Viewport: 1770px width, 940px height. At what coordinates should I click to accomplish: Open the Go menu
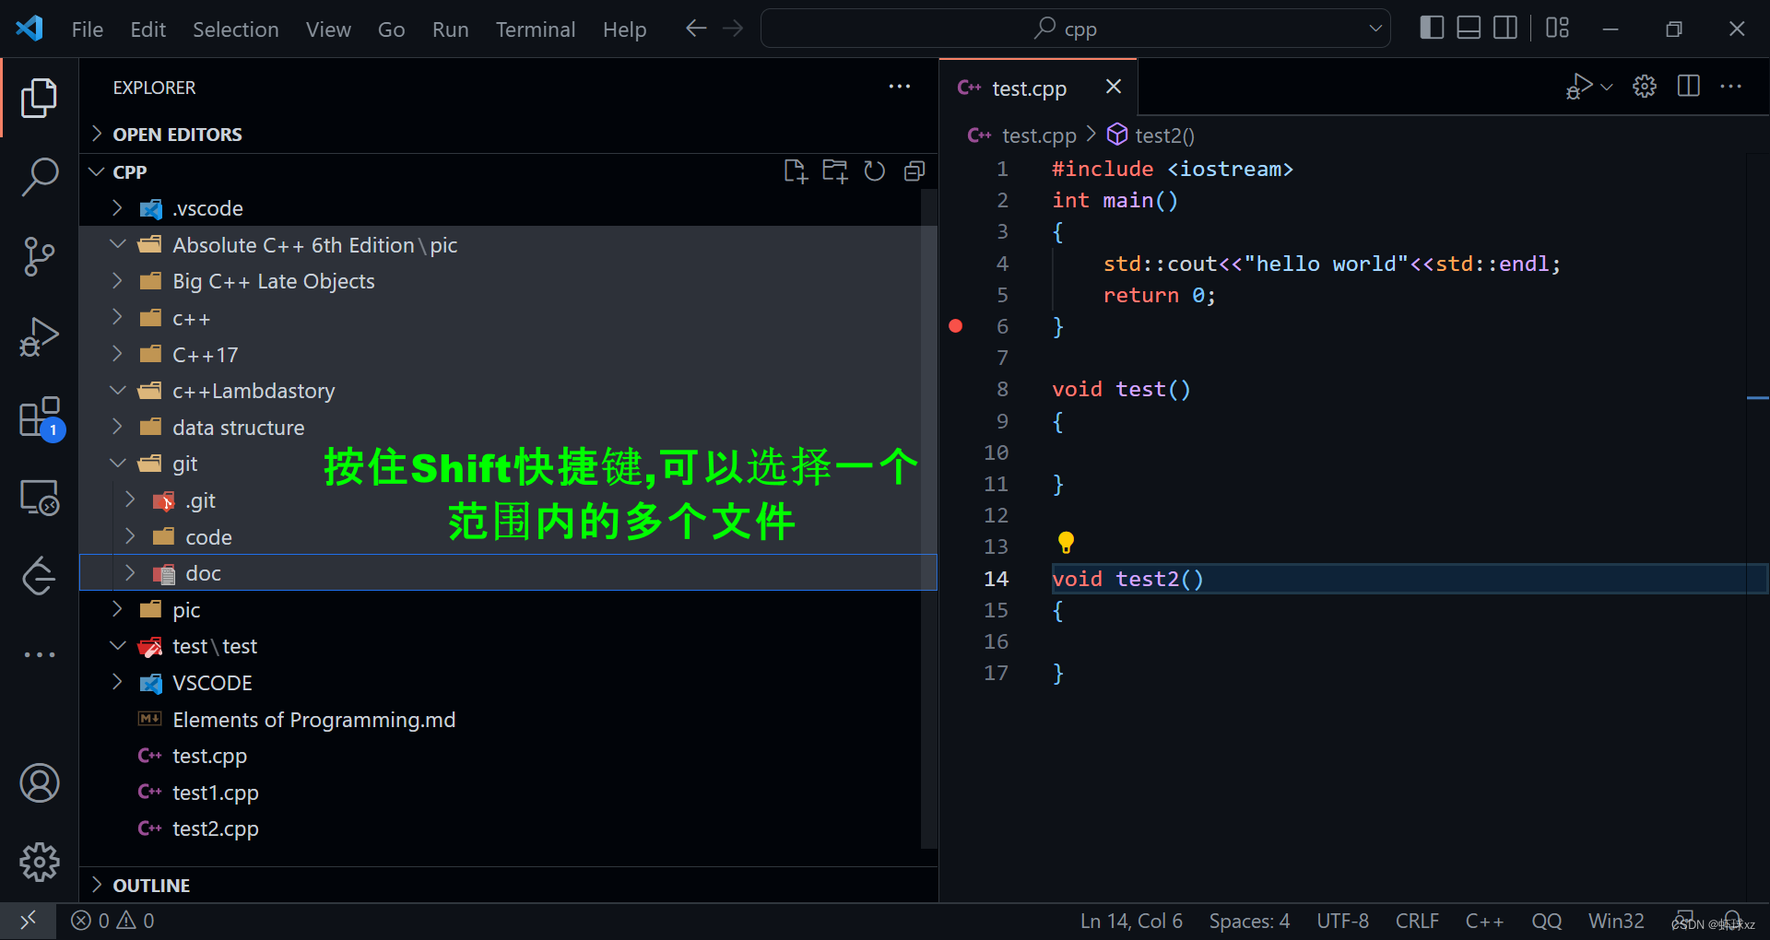coord(391,29)
